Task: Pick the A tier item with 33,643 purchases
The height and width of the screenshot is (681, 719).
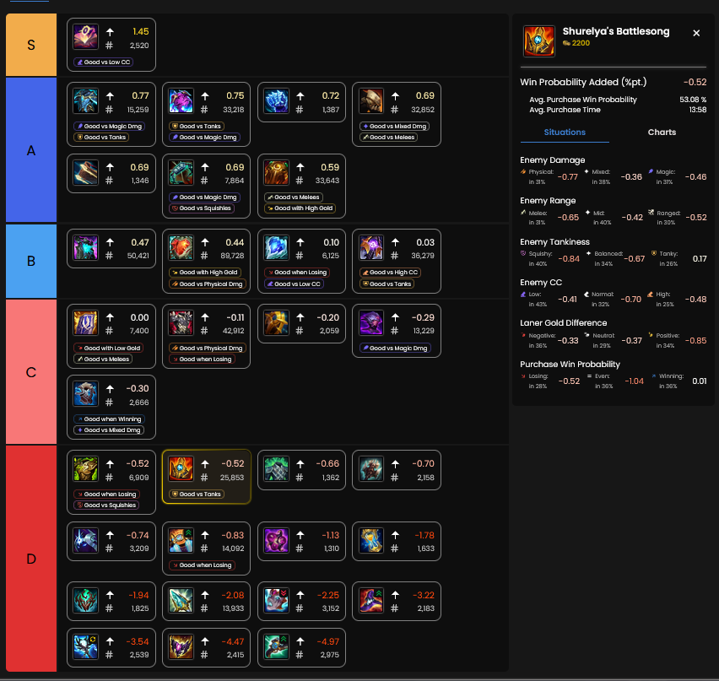Action: pos(301,186)
